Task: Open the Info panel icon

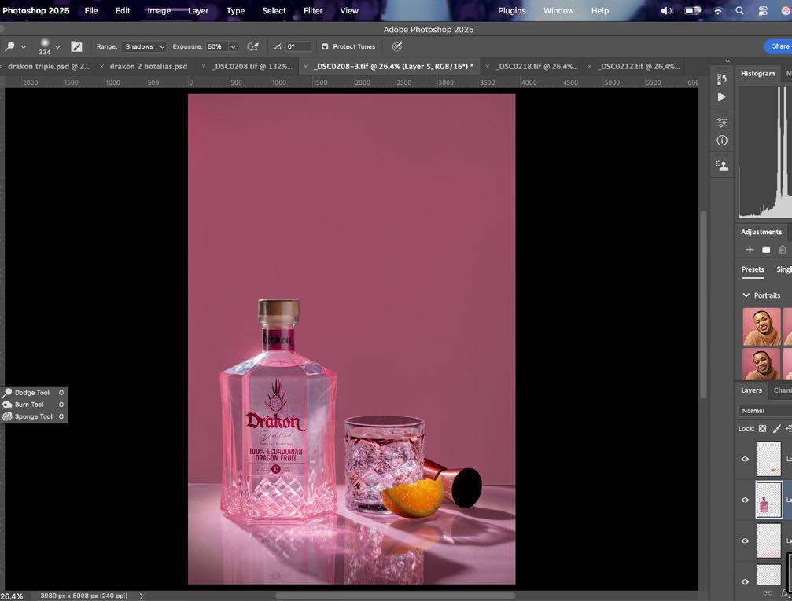Action: 722,141
